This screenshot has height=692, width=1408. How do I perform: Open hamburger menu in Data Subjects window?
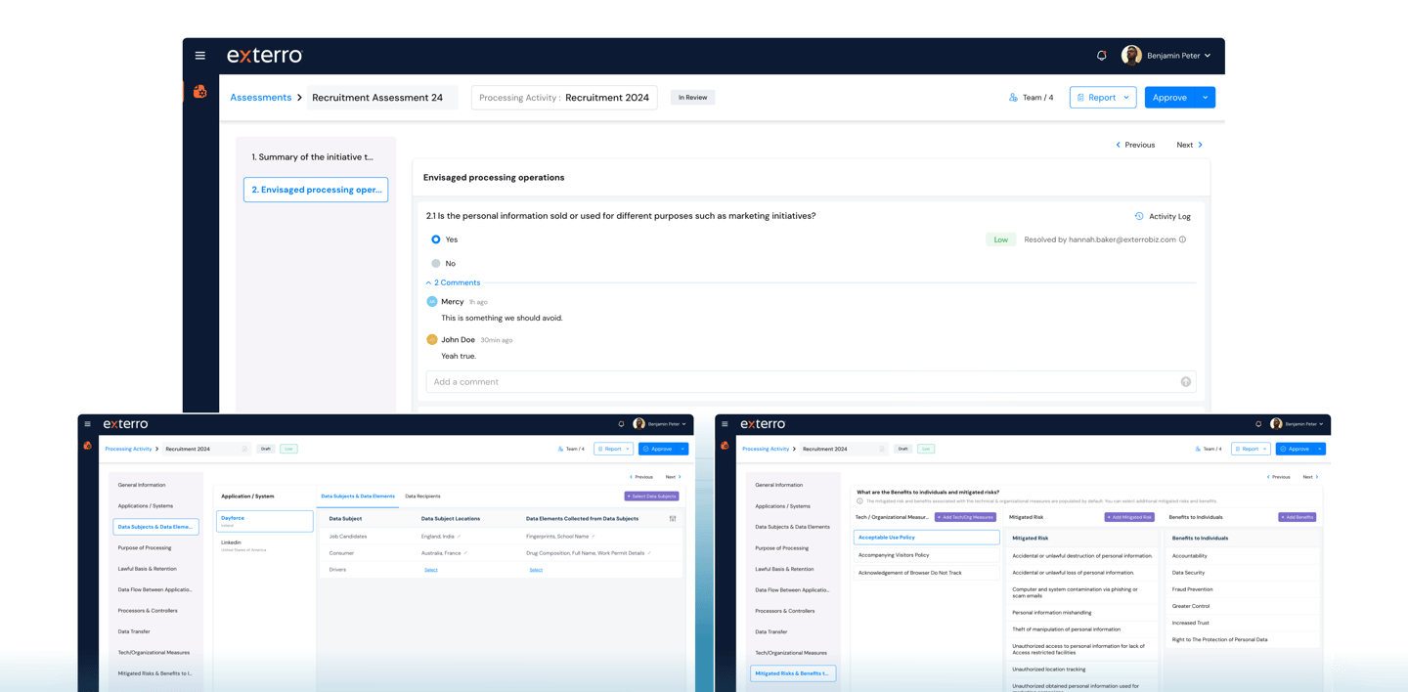88,424
